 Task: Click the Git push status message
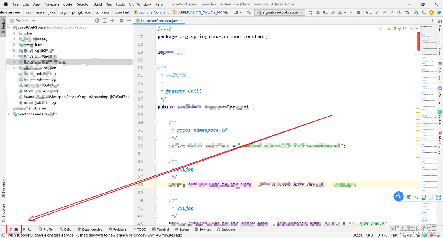click(96, 235)
